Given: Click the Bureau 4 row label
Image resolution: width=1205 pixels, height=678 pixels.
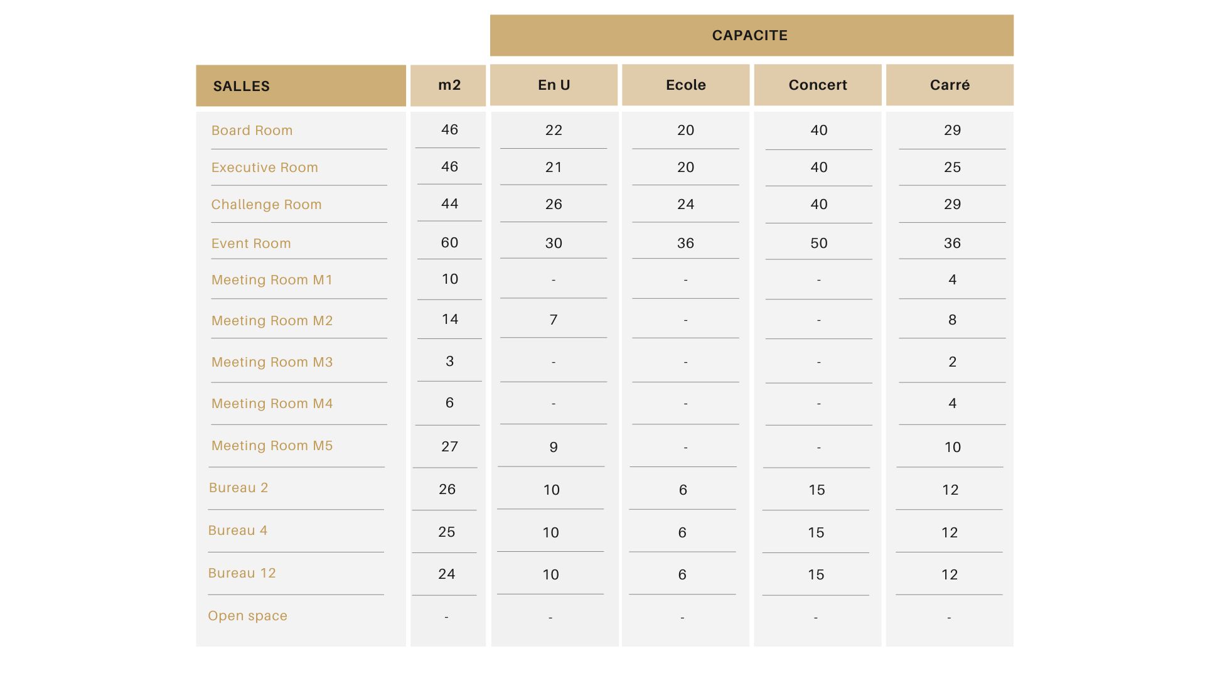Looking at the screenshot, I should (238, 530).
